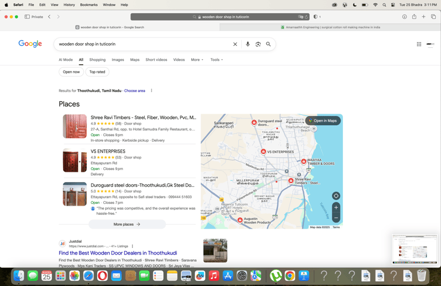Image resolution: width=441 pixels, height=286 pixels.
Task: Switch to Images results tab
Action: point(118,60)
